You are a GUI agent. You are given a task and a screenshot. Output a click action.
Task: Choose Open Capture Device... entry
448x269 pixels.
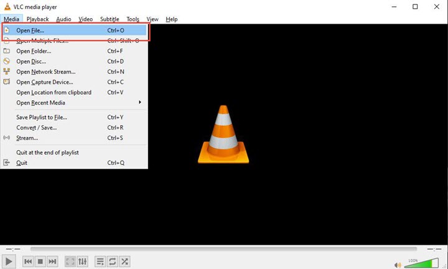[x=74, y=82]
